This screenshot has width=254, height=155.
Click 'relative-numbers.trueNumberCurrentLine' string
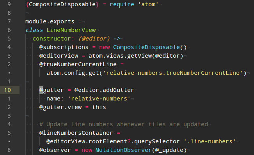(173, 73)
